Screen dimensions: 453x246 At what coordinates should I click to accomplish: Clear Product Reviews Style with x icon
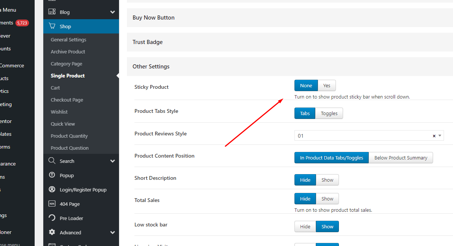(434, 136)
